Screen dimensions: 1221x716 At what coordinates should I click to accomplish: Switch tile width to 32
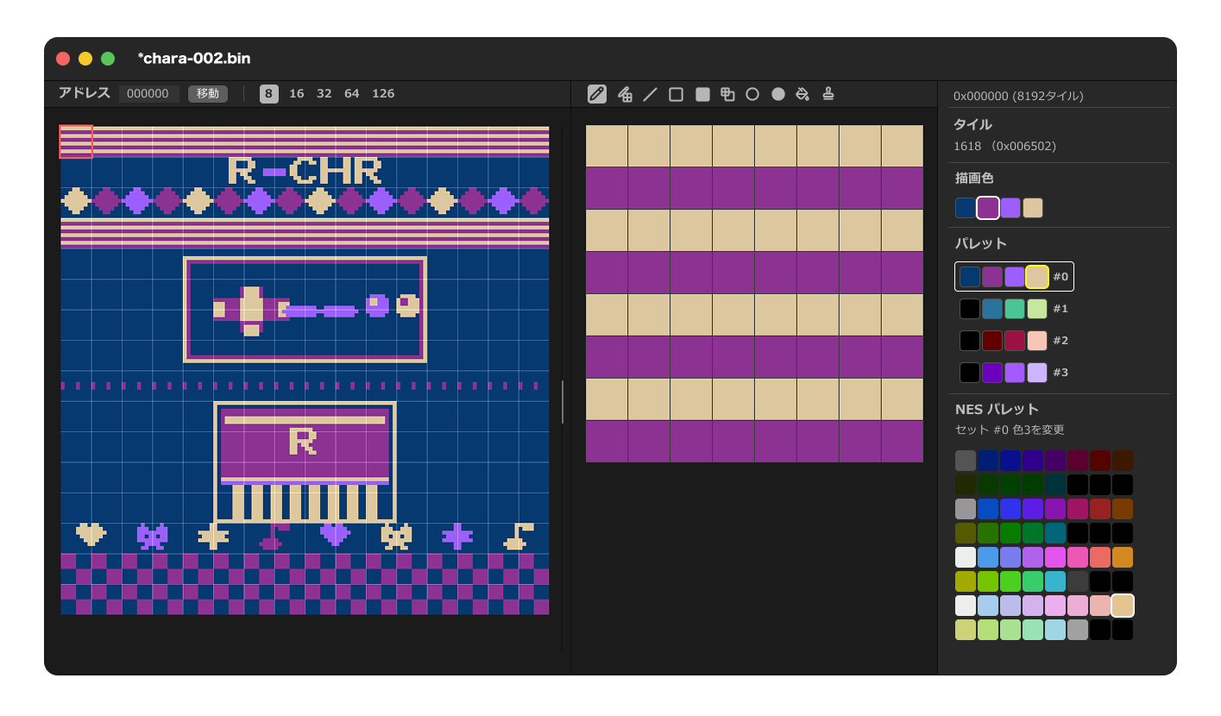click(x=324, y=94)
